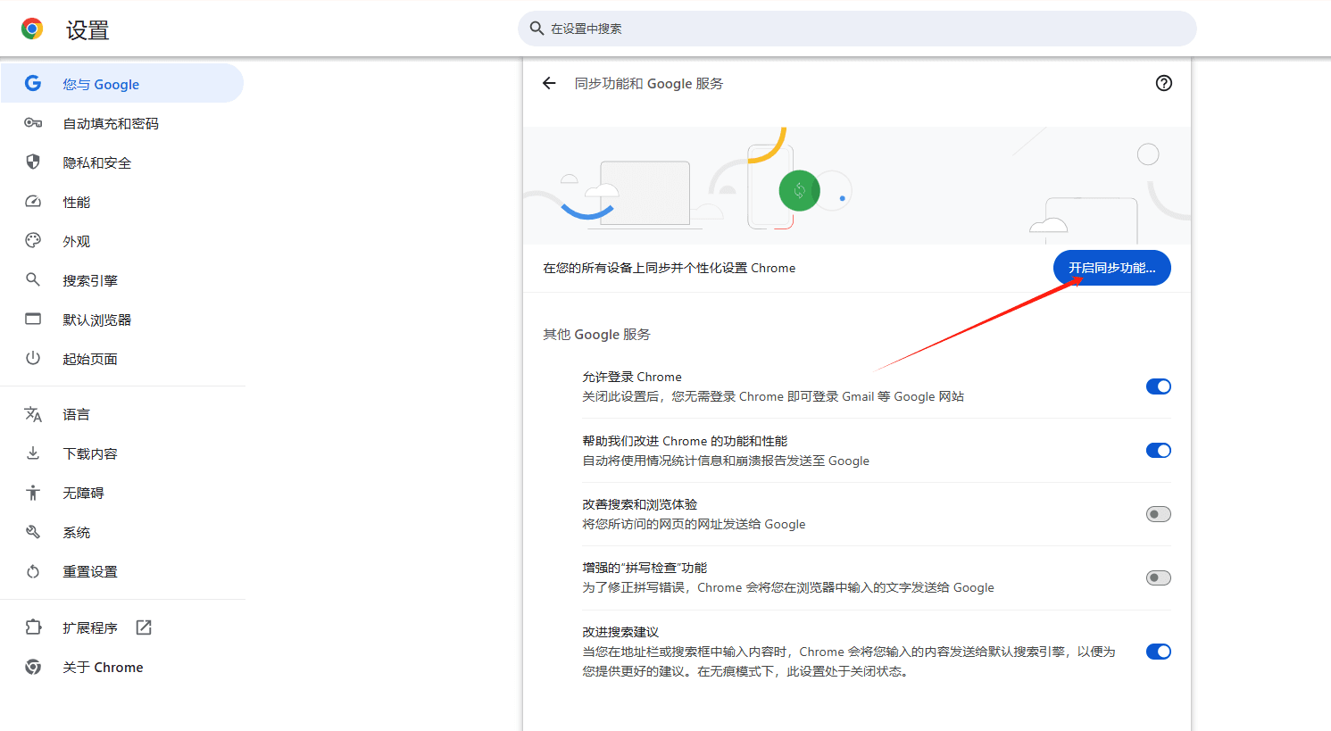Click the green sync circle in banner illustration
The width and height of the screenshot is (1331, 731).
[x=799, y=191]
